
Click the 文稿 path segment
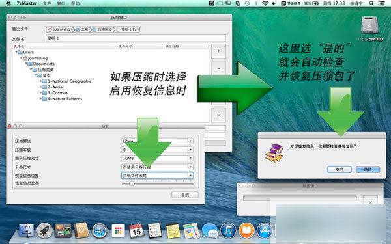(82, 29)
